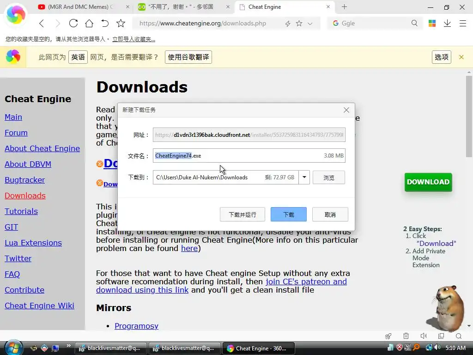Click the 英语 language button in translate bar
This screenshot has width=473, height=355.
[x=78, y=57]
